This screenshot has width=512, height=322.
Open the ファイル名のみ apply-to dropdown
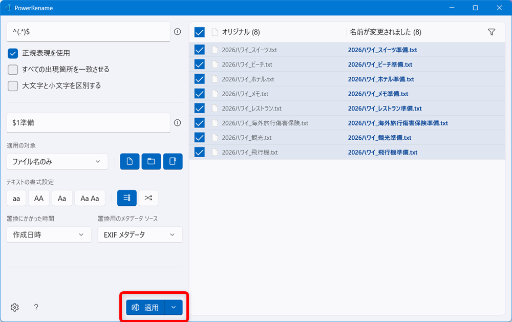coord(57,161)
